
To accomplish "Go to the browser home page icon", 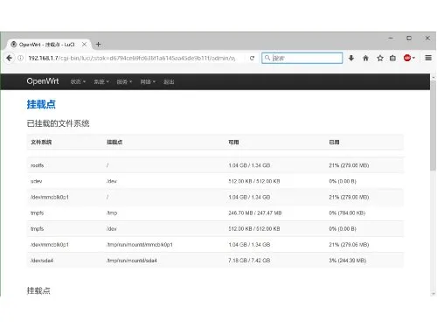I will [365, 58].
